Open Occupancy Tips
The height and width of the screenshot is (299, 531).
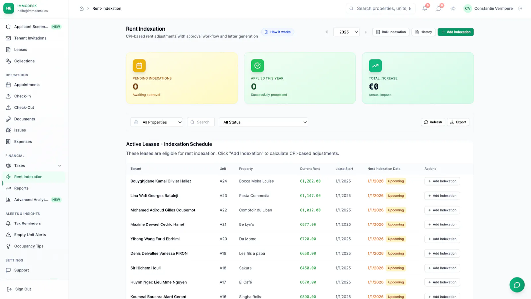coord(34,246)
